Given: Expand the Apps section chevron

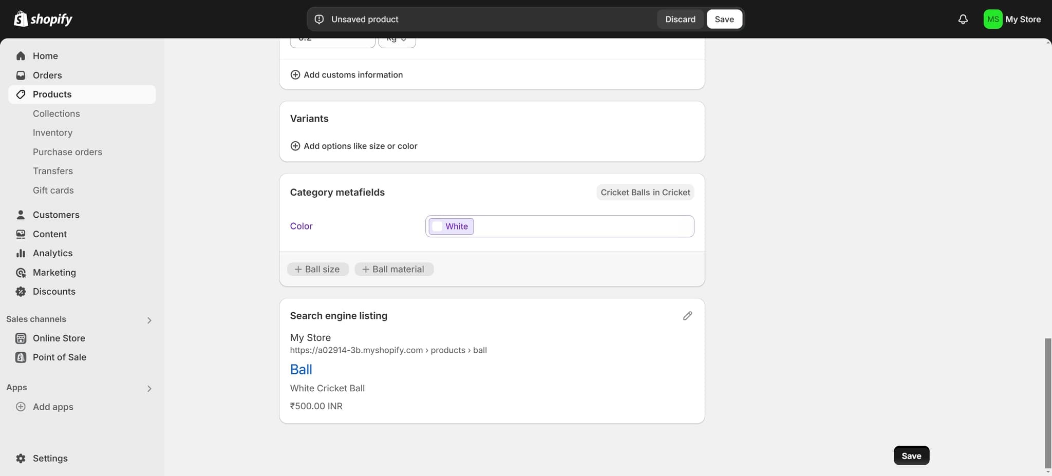Looking at the screenshot, I should (149, 388).
